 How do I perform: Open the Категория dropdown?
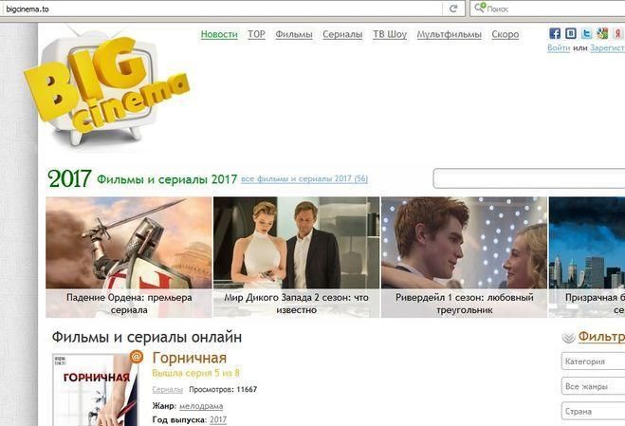point(592,361)
